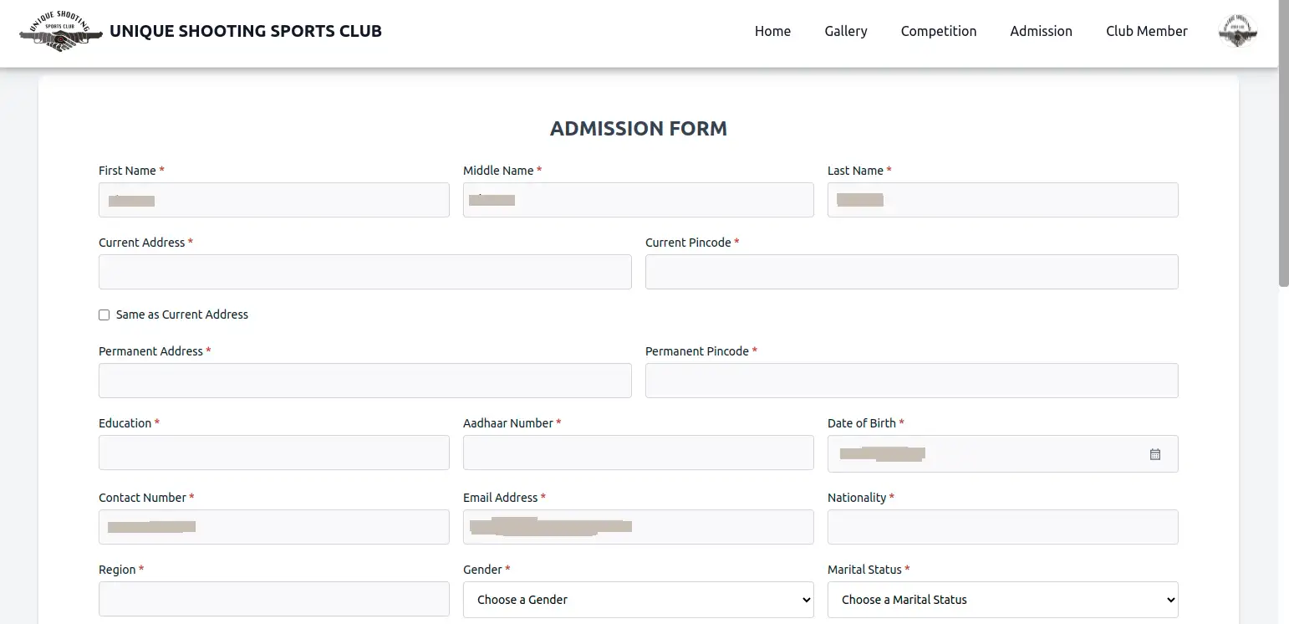Click the club name title text
The height and width of the screenshot is (624, 1289).
point(246,32)
